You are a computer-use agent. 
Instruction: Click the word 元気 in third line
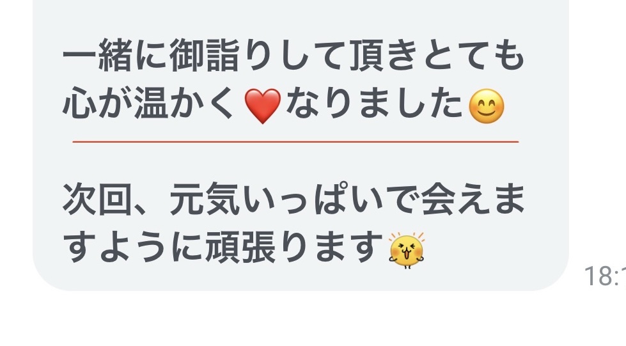[x=204, y=200]
